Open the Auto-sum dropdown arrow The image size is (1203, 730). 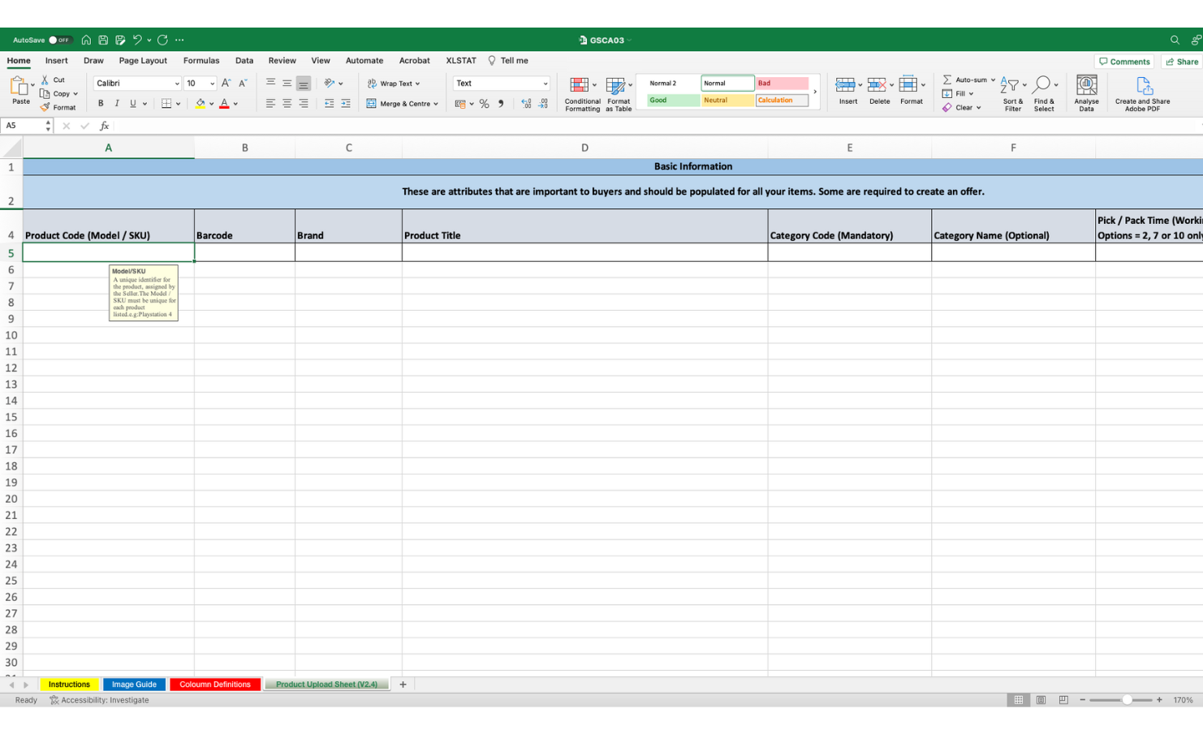click(x=993, y=79)
